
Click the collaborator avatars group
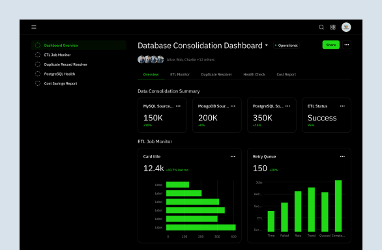151,59
